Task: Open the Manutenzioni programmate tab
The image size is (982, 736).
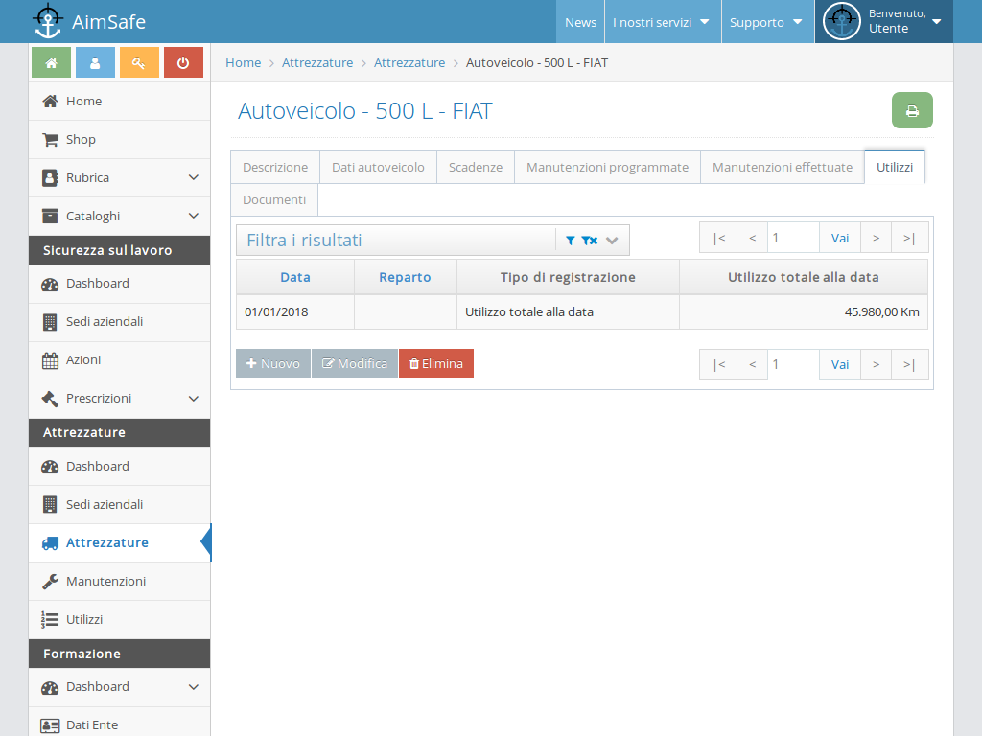Action: tap(607, 167)
